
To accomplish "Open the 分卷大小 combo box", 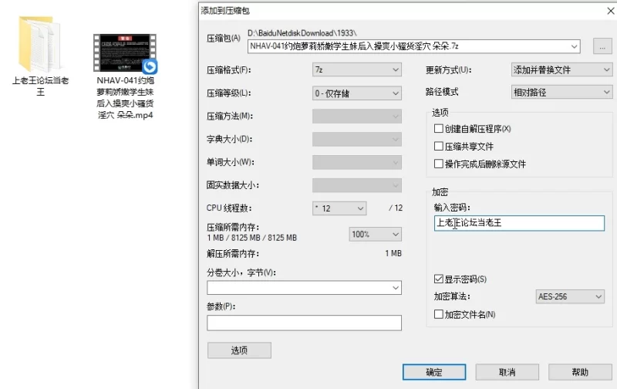I will click(x=304, y=288).
